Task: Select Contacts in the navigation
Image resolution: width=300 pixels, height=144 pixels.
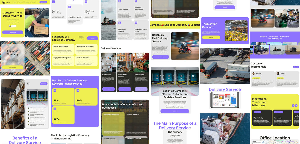Action: pos(27,2)
